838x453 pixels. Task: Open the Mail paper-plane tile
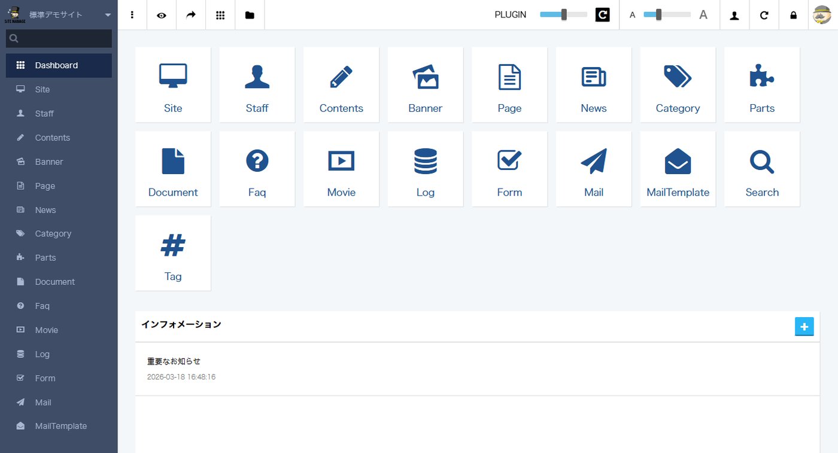594,169
